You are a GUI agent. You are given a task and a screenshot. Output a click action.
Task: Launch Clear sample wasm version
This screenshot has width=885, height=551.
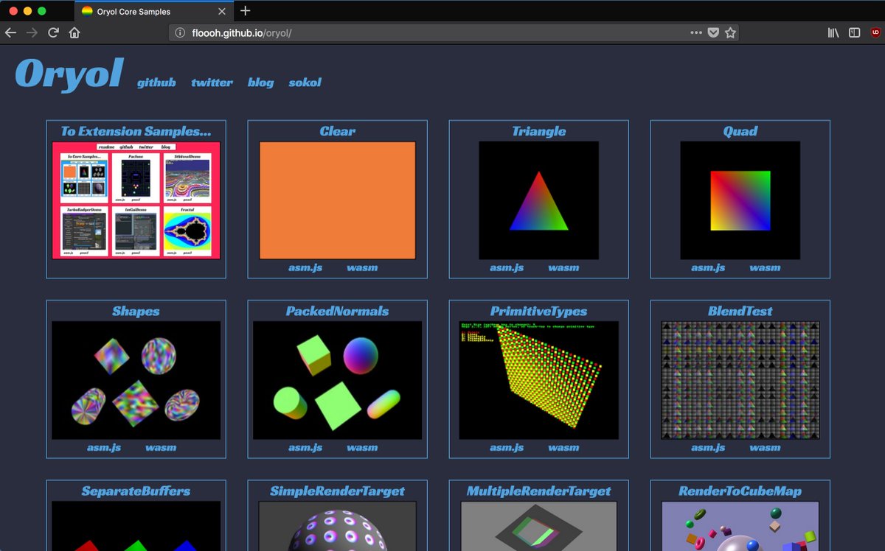pyautogui.click(x=362, y=267)
